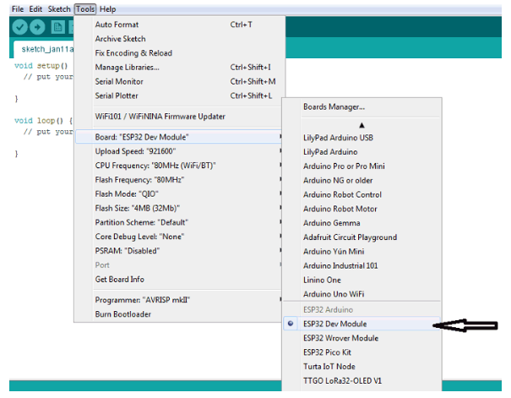
Task: Open Boards Manager...
Action: pos(334,107)
